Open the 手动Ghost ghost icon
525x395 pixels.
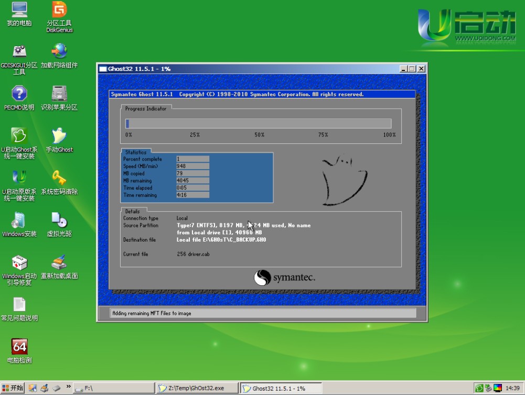59,140
